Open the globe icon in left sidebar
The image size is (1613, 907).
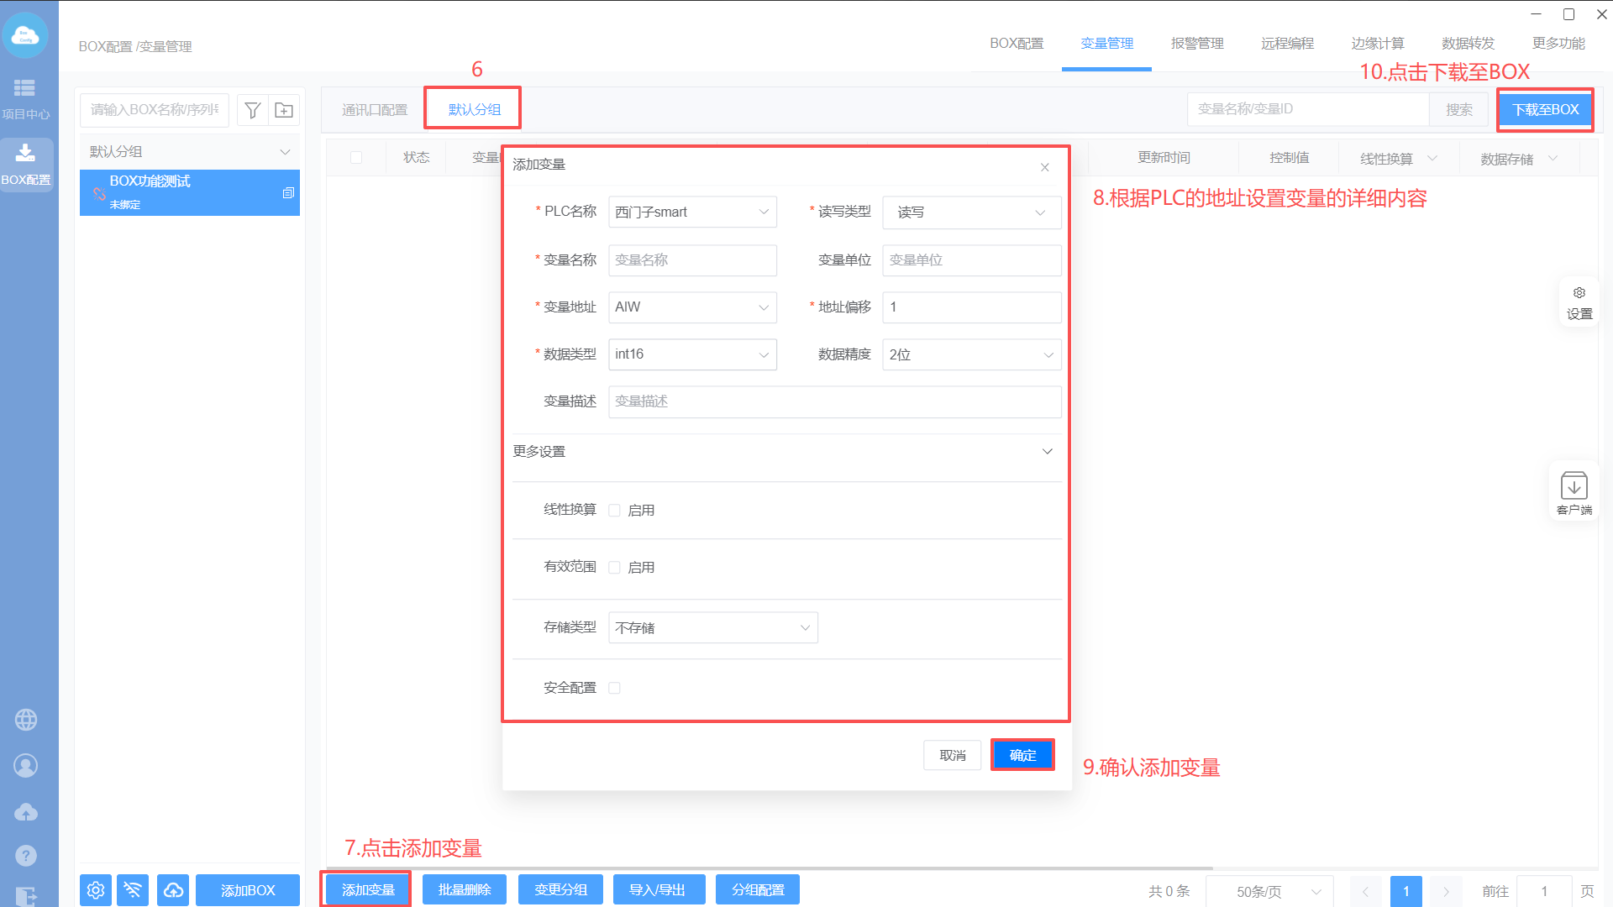tap(26, 720)
